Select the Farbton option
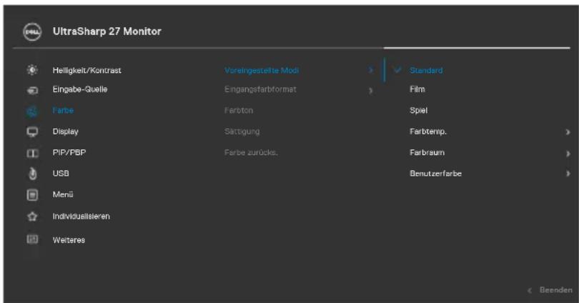This screenshot has width=579, height=303. (239, 110)
